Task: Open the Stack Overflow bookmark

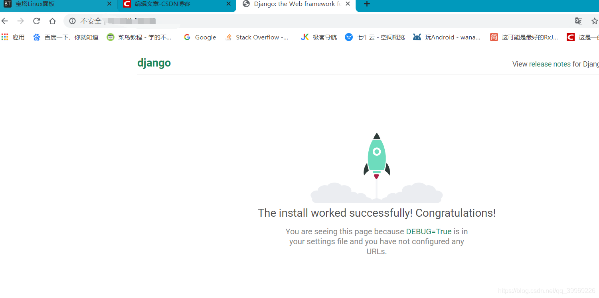Action: (x=257, y=37)
